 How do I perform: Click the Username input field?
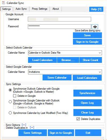point(60,19)
